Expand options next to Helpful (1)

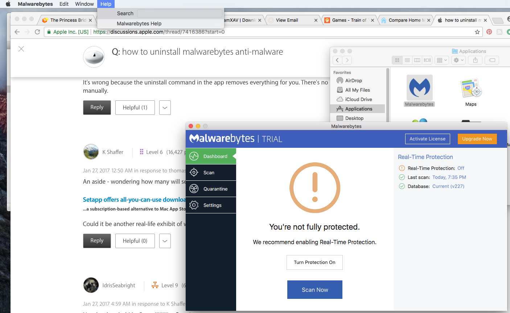[165, 108]
